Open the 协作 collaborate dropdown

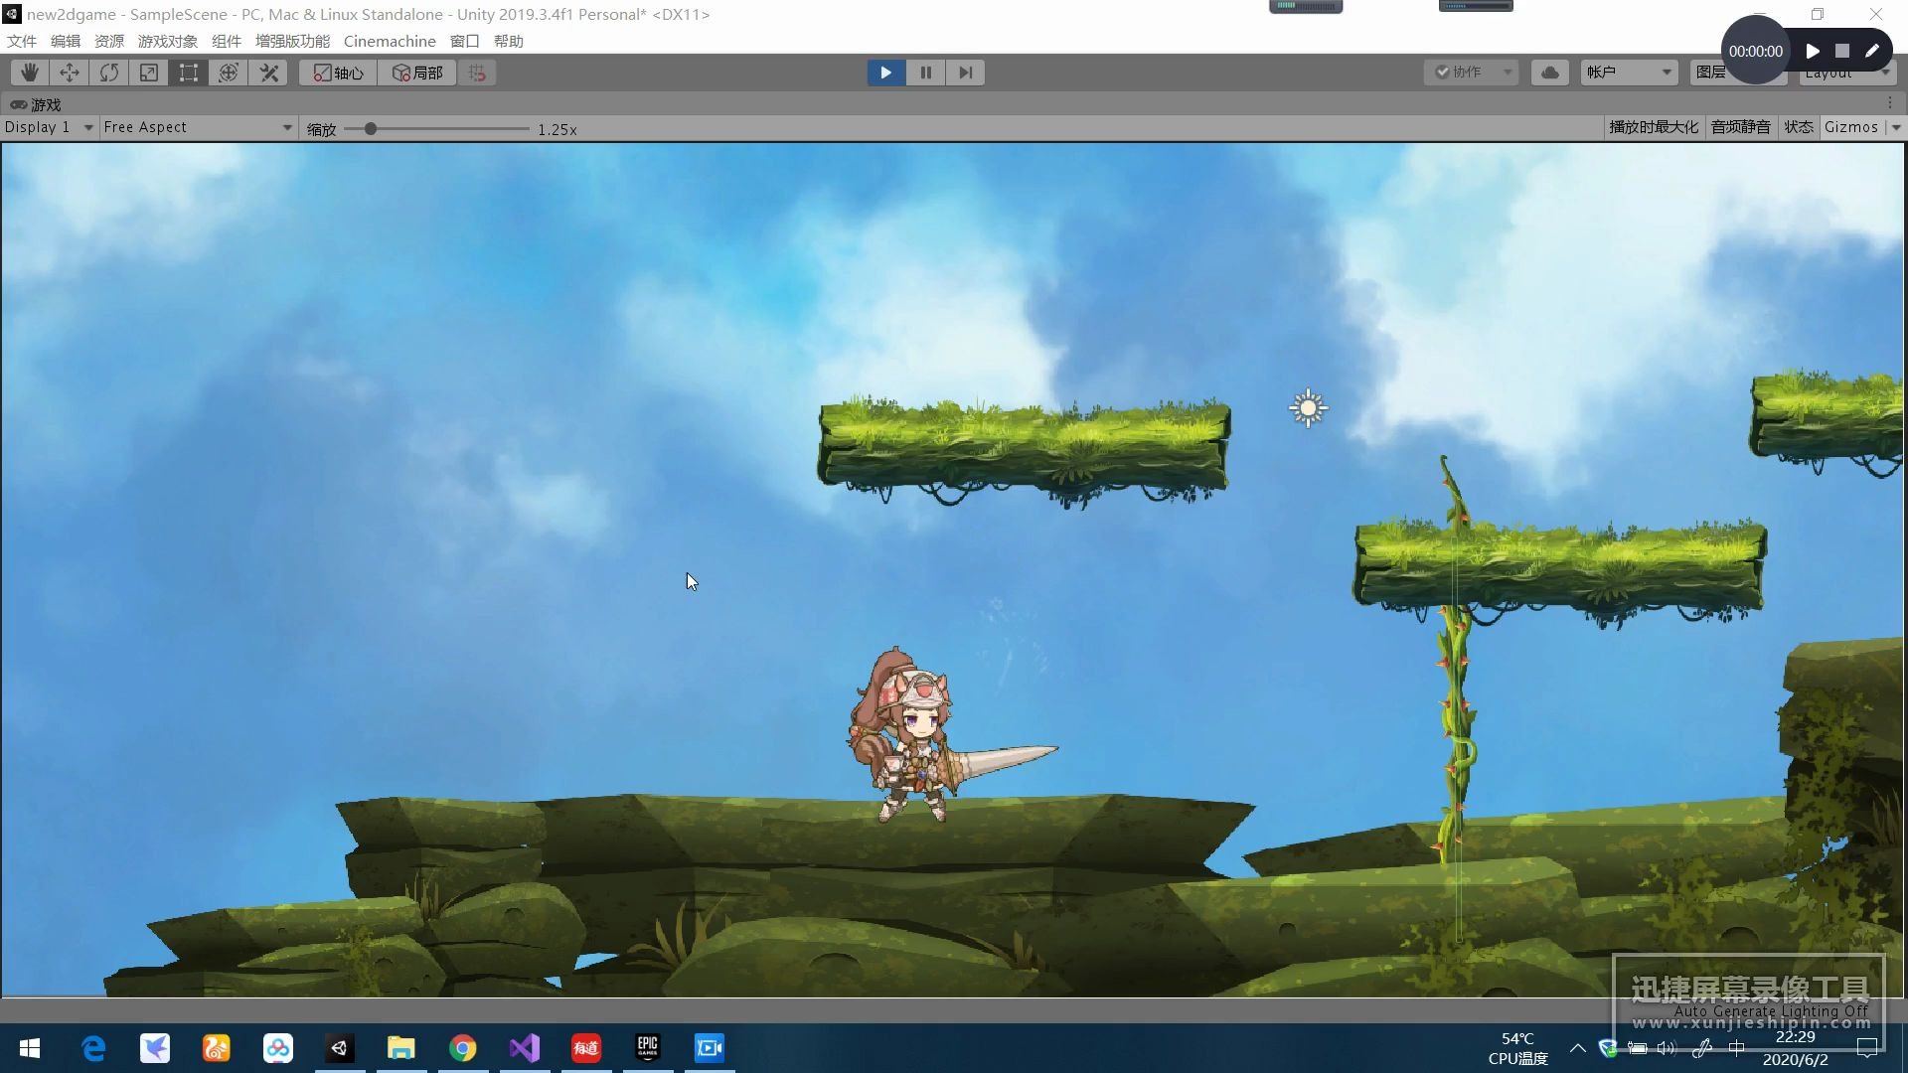pos(1471,73)
